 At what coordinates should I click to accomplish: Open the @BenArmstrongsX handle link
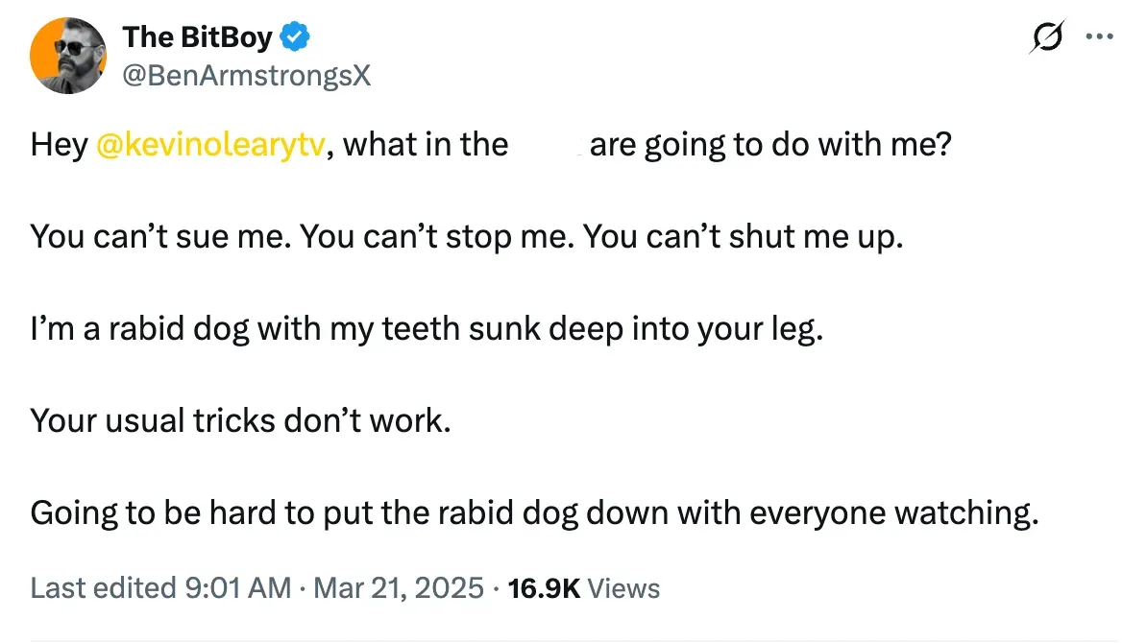(x=246, y=76)
